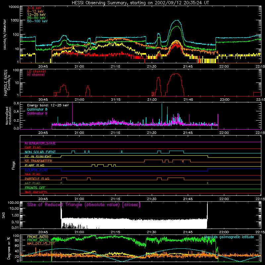Viewport: 265px width, 265px height.
Task: Click the 'PARTICLE RATES' axis label
Action: point(6,83)
